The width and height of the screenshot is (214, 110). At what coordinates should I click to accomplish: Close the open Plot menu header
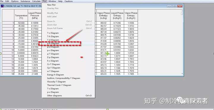coord(45,1)
